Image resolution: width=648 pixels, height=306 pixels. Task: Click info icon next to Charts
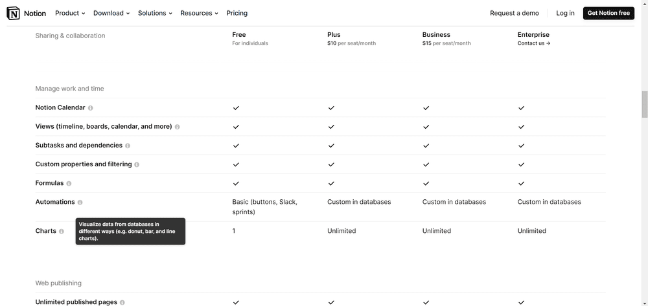62,231
